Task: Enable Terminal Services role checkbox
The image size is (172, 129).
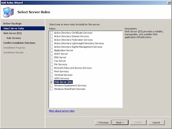Action: (x=51, y=75)
